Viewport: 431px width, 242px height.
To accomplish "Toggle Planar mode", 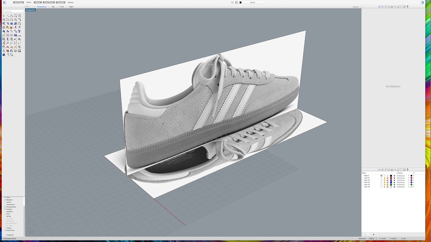I will (37, 2).
